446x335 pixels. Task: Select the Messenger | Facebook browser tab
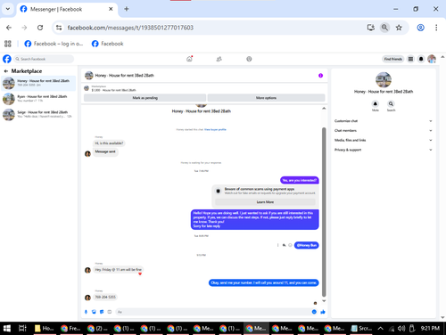(67, 9)
